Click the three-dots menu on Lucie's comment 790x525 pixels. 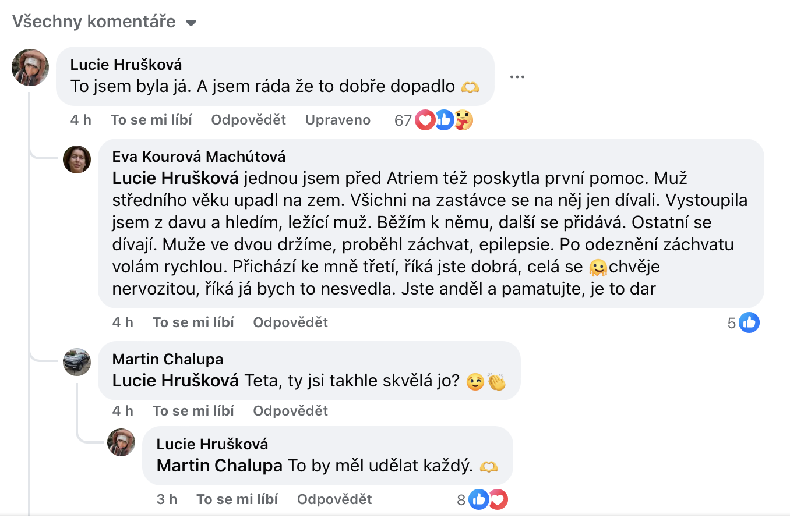click(517, 77)
